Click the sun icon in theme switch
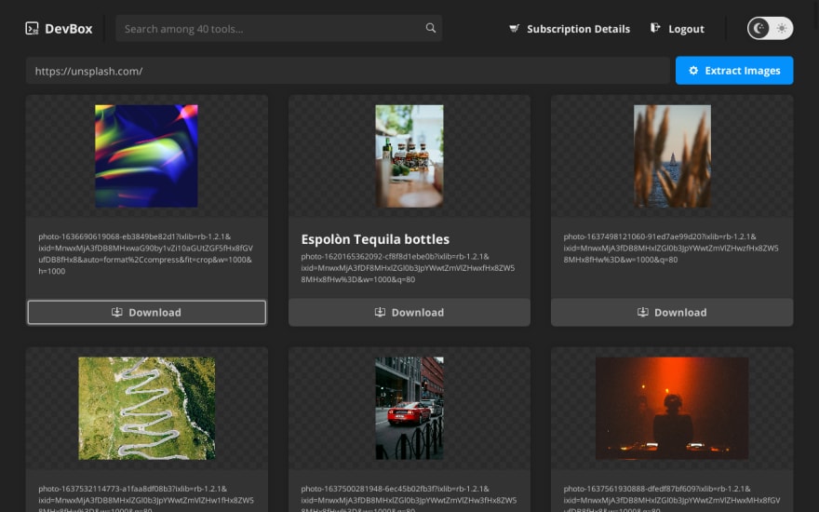The image size is (819, 512). [782, 28]
